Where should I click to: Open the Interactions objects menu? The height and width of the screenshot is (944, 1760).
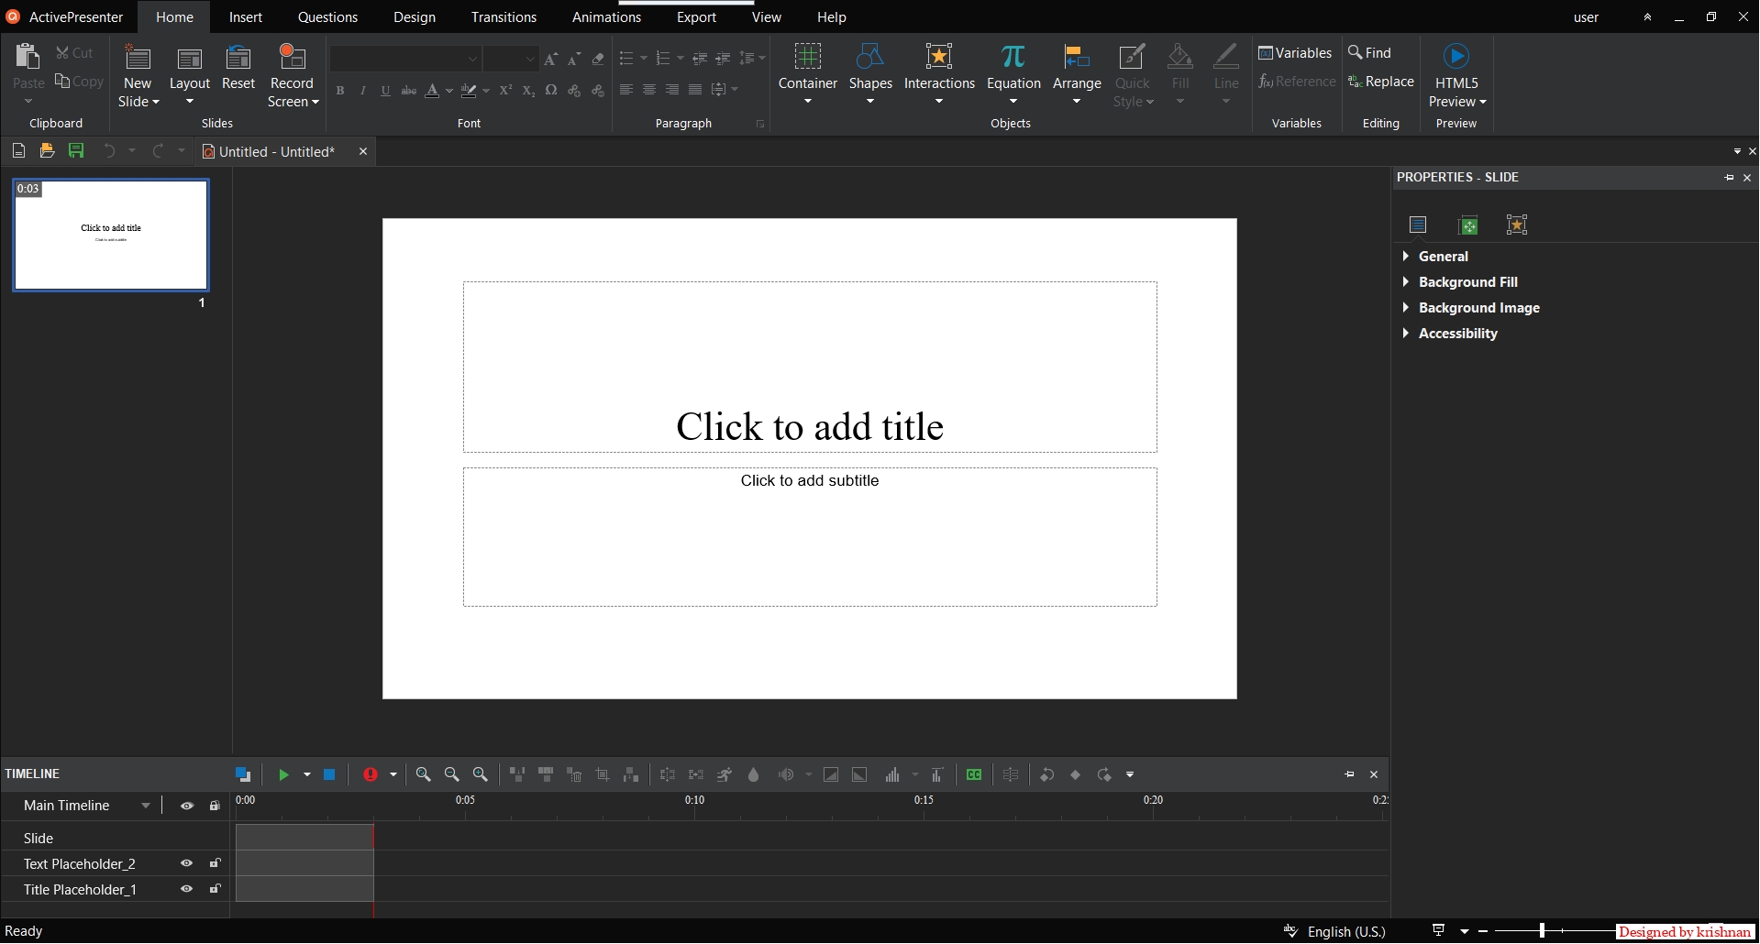pos(939,73)
